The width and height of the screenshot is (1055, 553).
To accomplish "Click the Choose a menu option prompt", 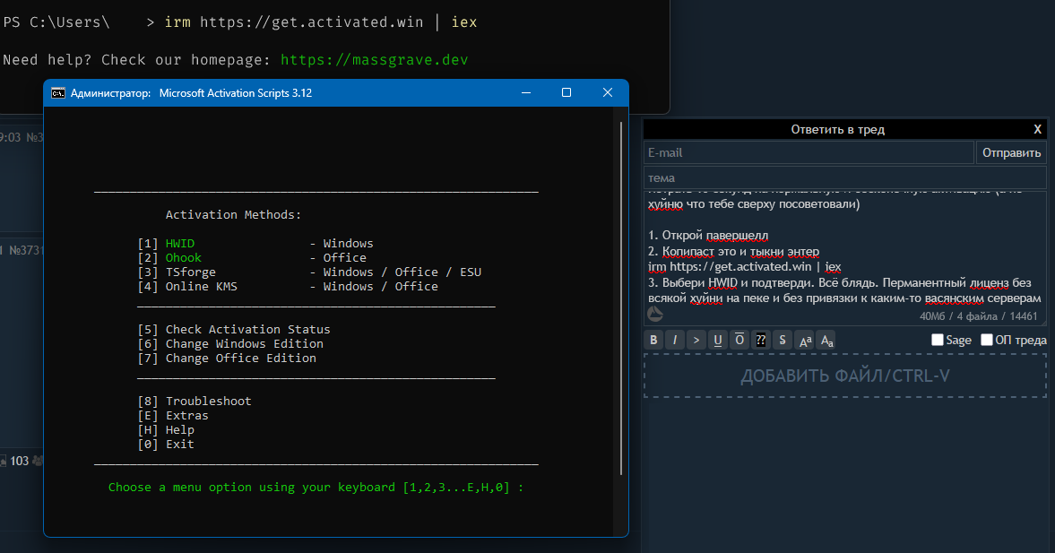I will pyautogui.click(x=316, y=487).
